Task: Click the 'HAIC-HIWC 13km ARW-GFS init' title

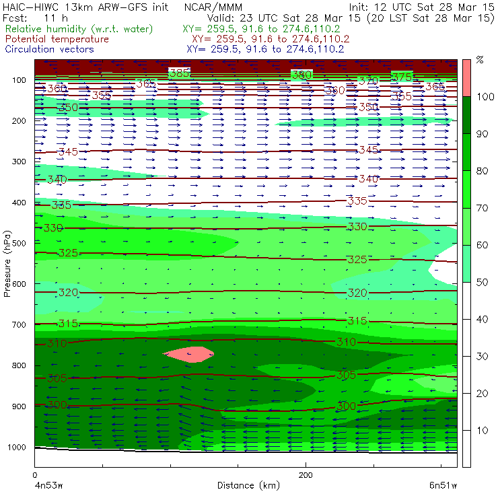Action: coord(85,7)
